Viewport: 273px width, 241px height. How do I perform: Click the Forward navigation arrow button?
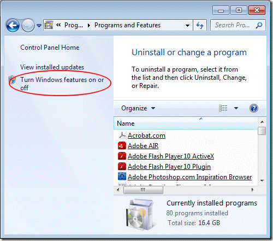point(28,25)
